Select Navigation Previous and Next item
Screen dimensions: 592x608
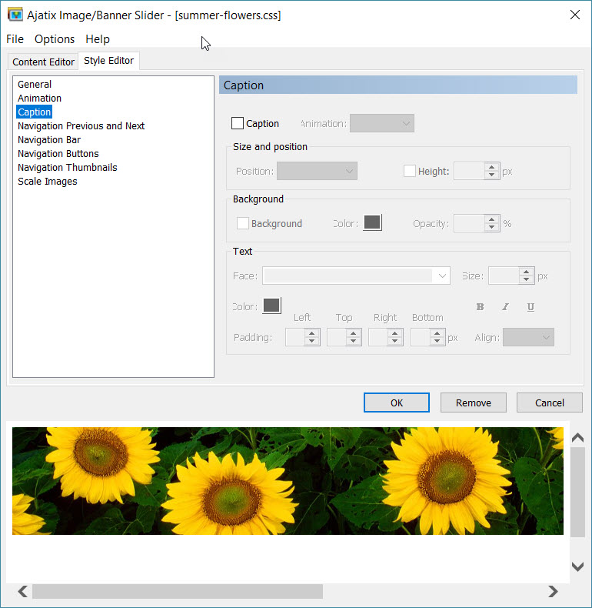coord(81,126)
